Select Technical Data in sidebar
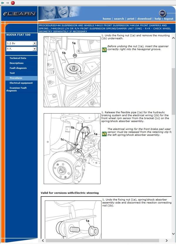Viewport: 176px width, 247px height. coord(18,58)
